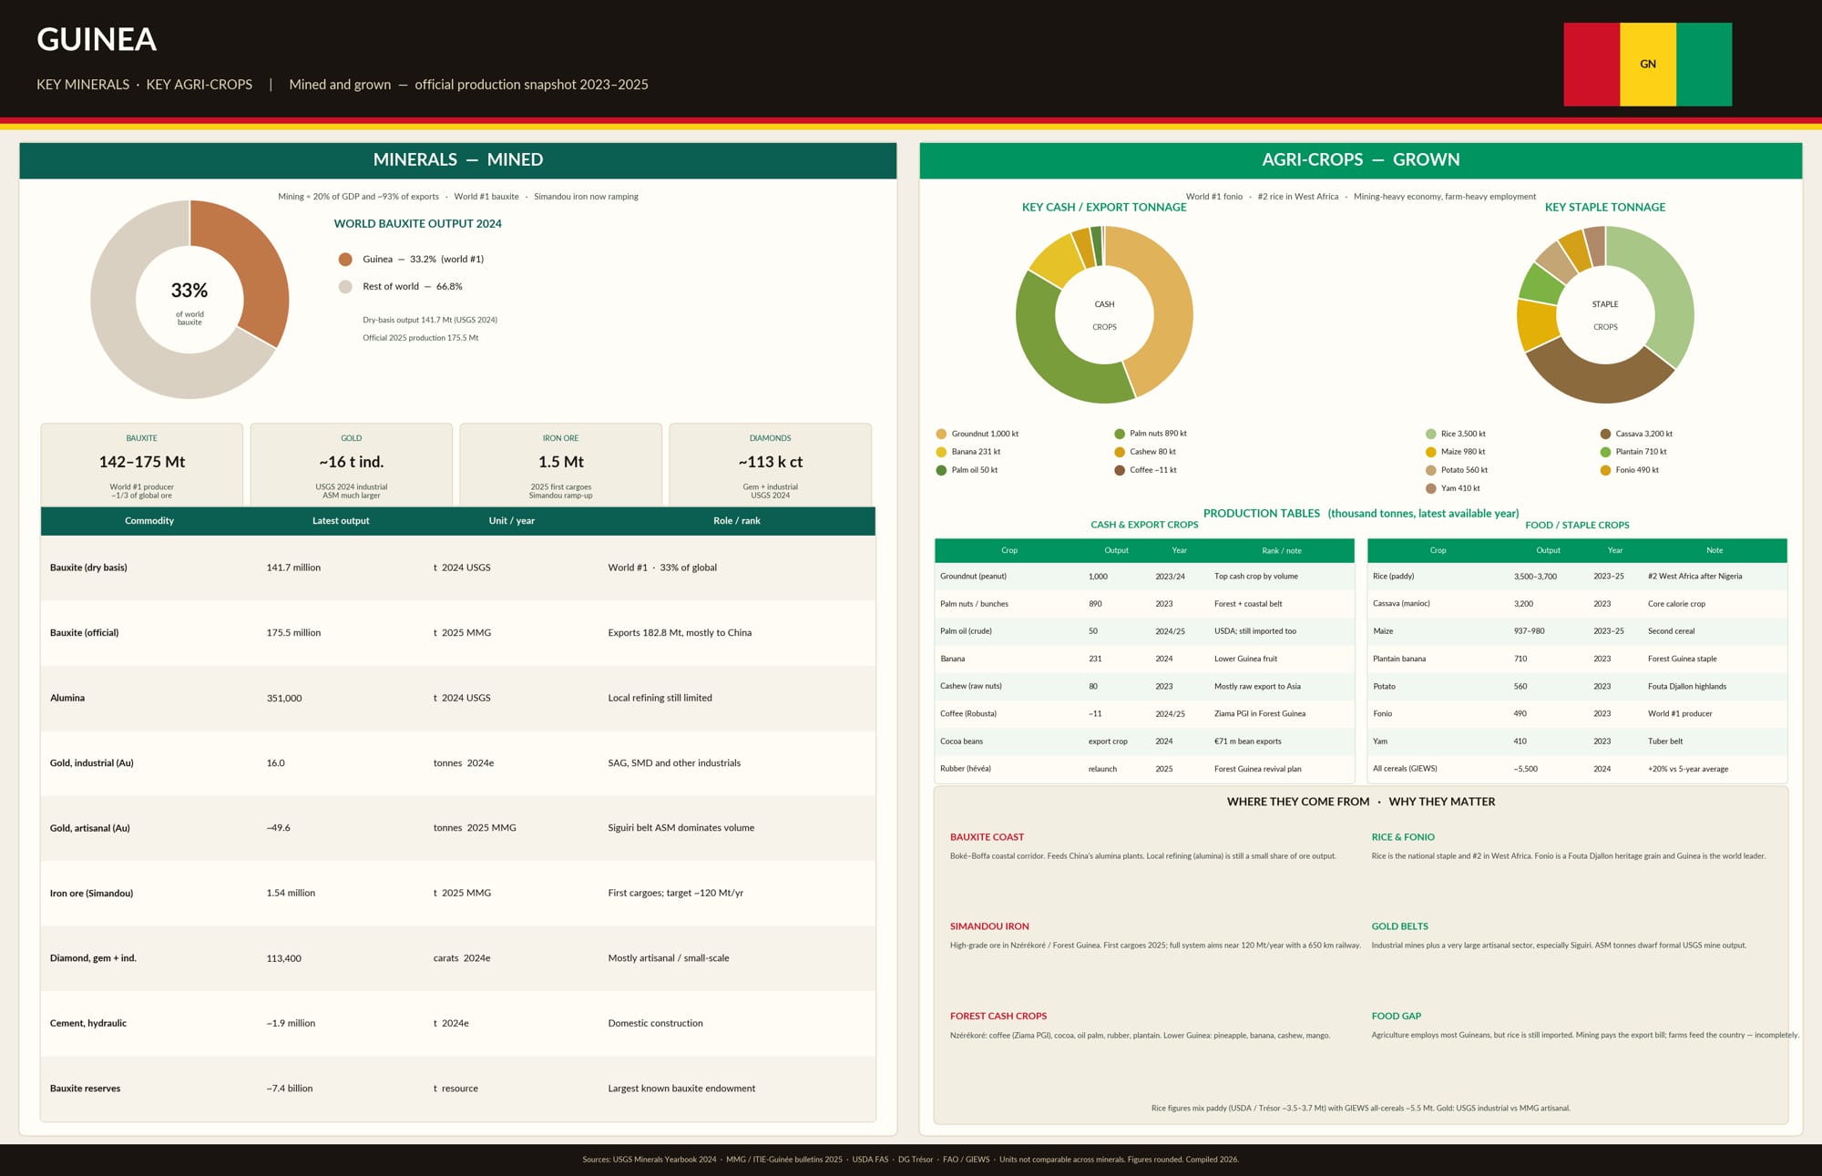
Task: Click the Commodity column header
Action: point(149,521)
